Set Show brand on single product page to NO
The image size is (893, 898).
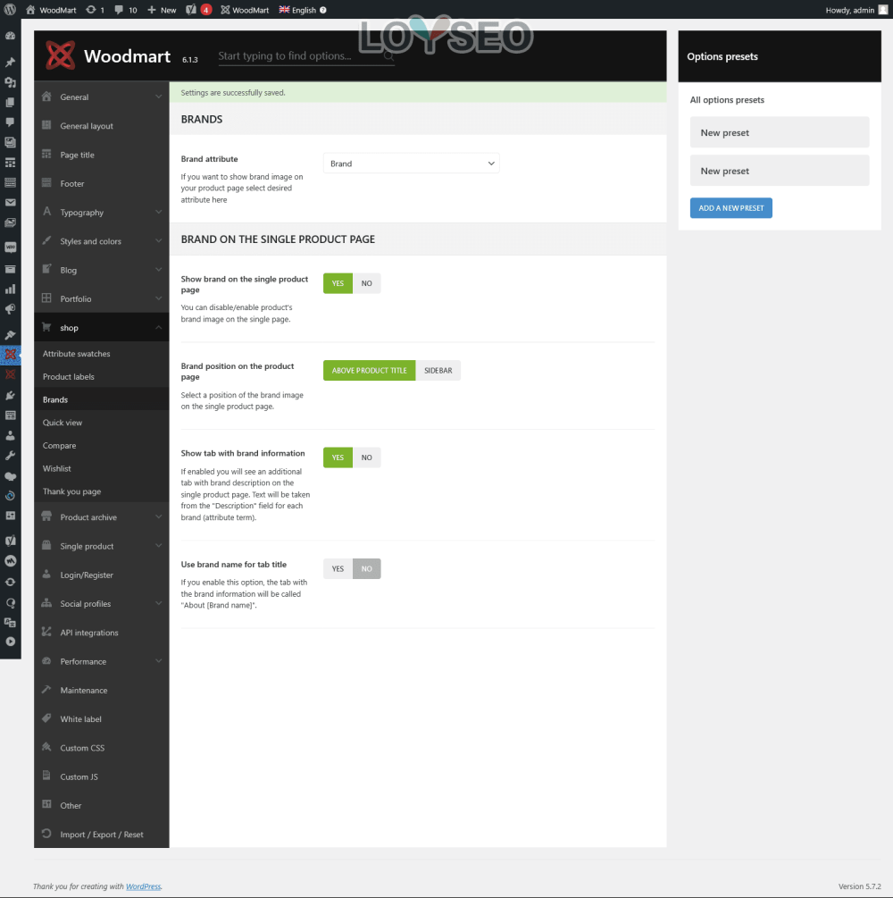click(366, 283)
